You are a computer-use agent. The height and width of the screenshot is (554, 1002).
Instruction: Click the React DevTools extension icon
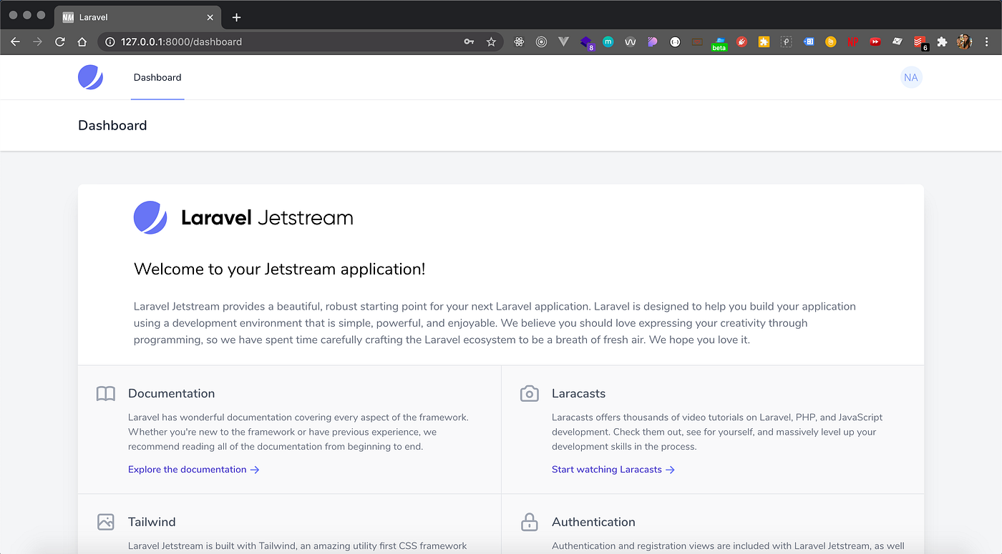click(x=519, y=42)
